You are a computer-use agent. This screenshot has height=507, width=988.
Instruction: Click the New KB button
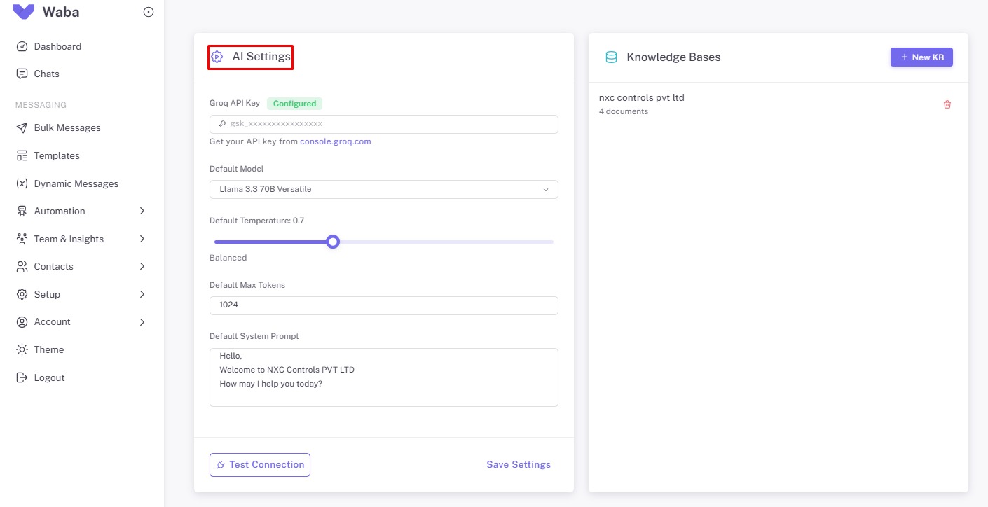[x=921, y=57]
